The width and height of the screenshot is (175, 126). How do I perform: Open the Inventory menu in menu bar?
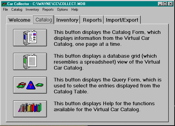point(32,10)
